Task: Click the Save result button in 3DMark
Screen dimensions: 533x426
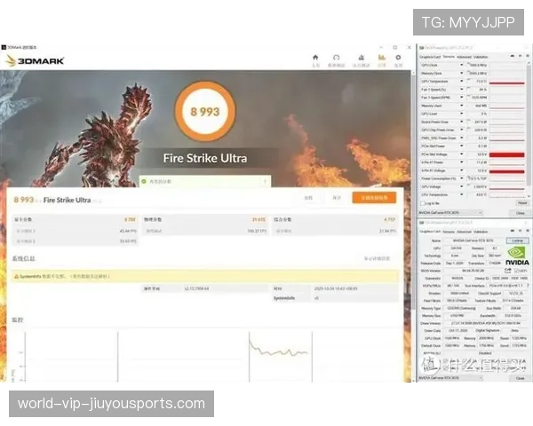Action: pos(337,198)
